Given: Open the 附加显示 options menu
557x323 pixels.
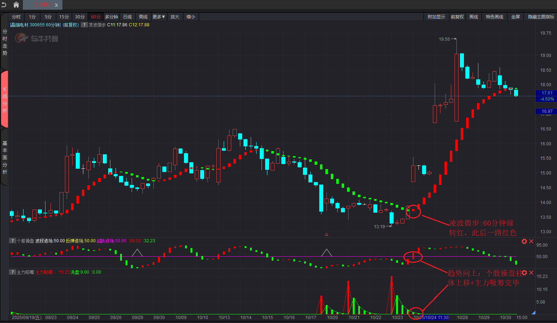Looking at the screenshot, I should (436, 17).
